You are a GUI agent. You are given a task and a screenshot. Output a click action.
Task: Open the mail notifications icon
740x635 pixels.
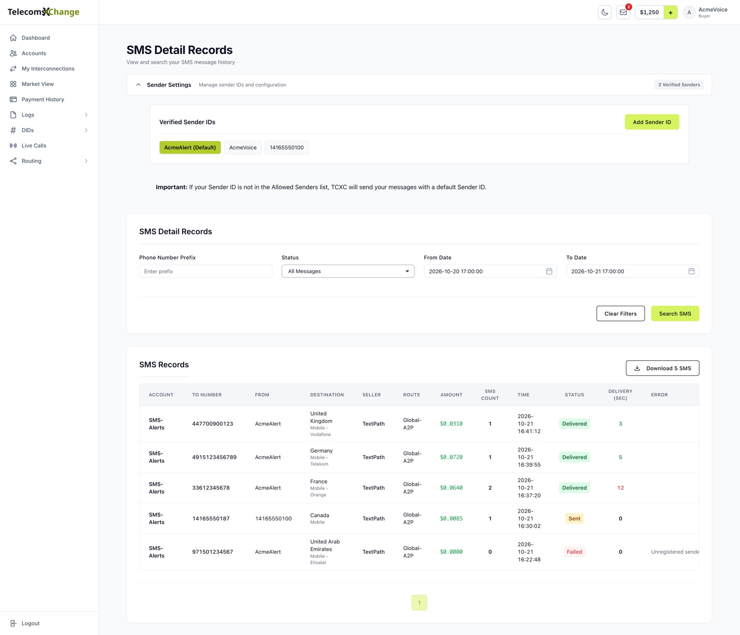pyautogui.click(x=623, y=12)
